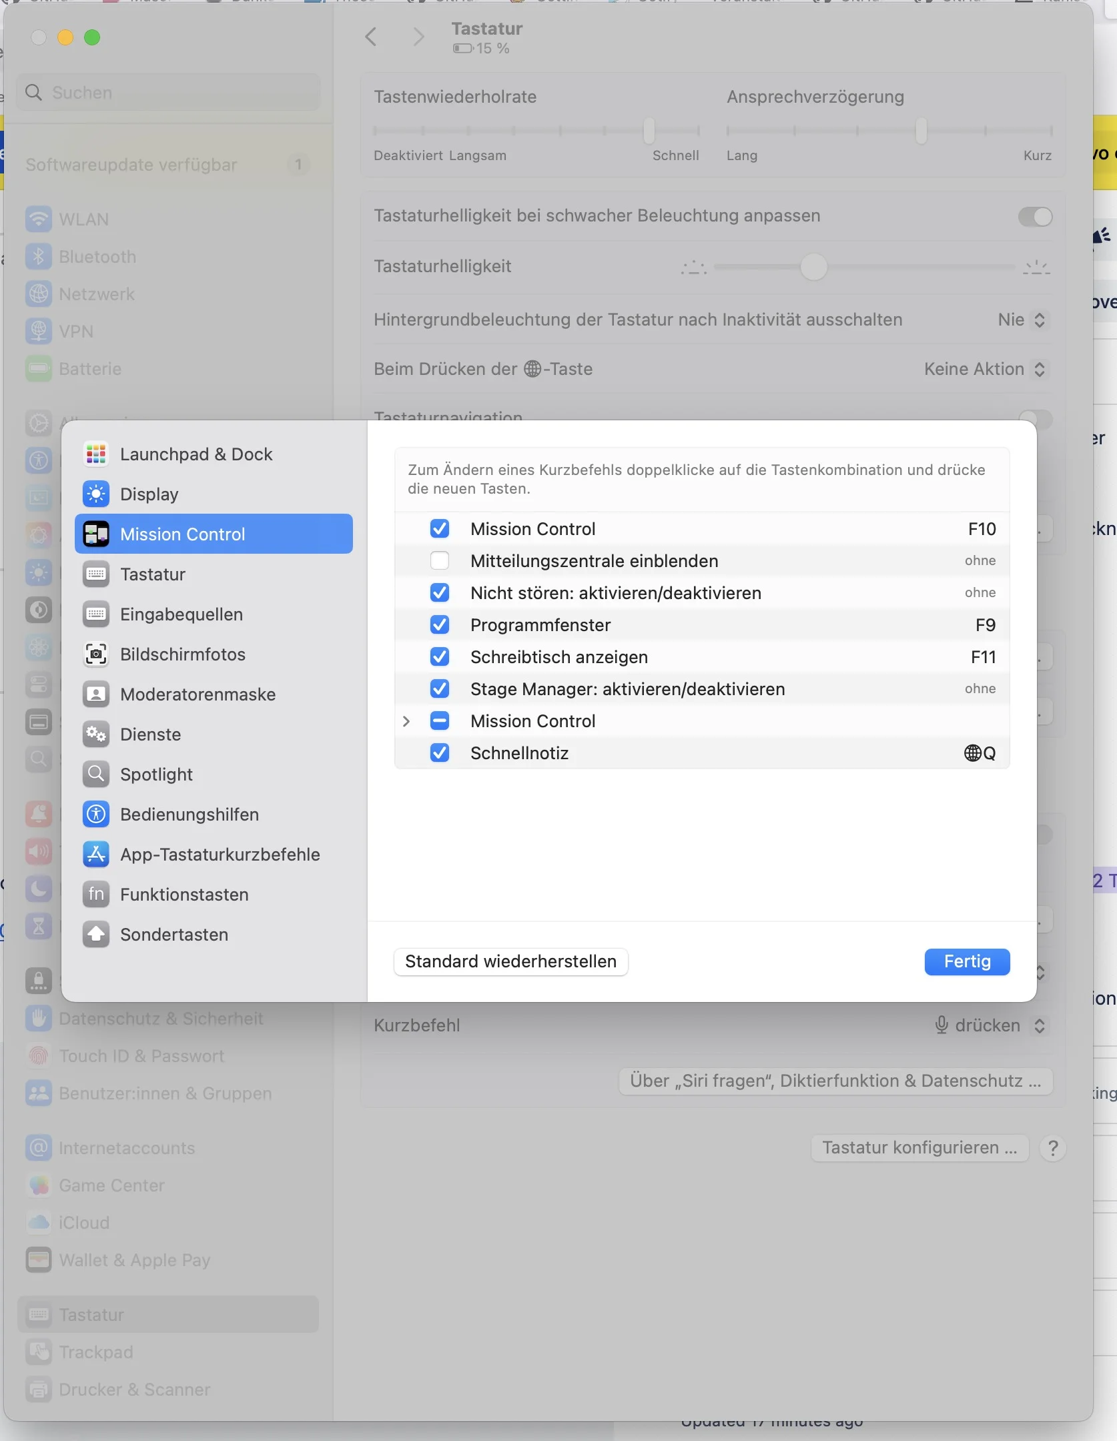Click the Display icon in the shortcut list

(96, 494)
